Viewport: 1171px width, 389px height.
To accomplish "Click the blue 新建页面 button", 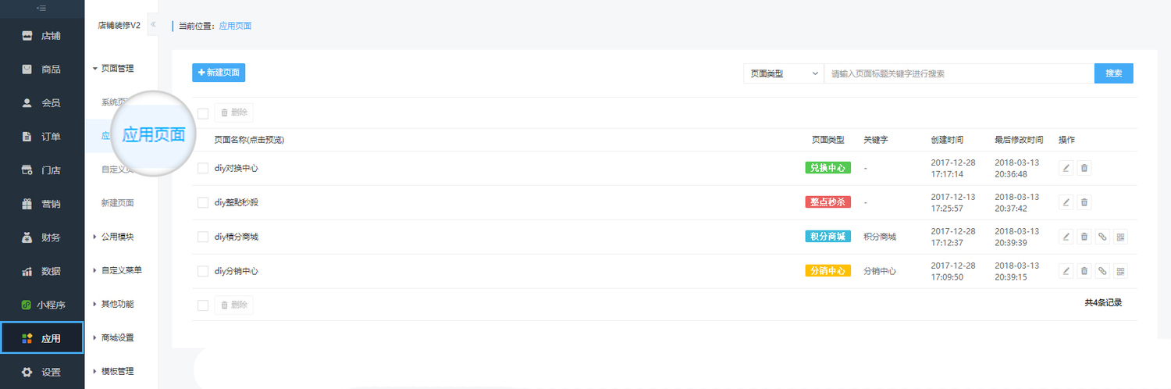I will [219, 73].
